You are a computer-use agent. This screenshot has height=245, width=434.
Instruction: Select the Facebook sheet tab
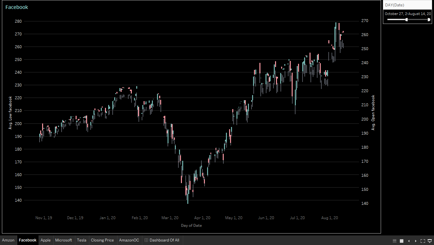click(28, 240)
